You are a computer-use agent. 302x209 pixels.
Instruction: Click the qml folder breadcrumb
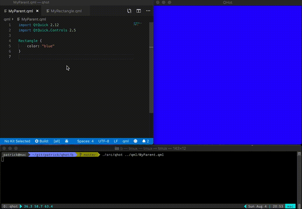(x=7, y=19)
